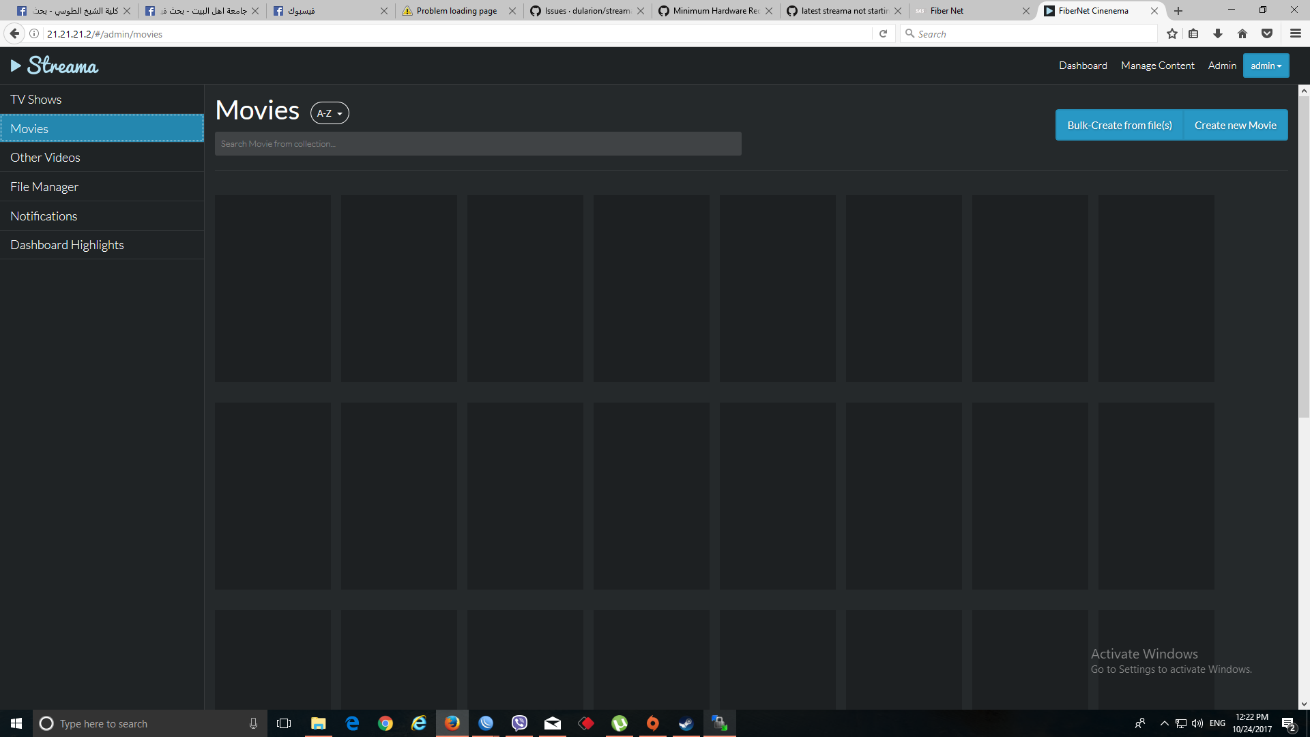Go to homepage using the home icon
The image size is (1310, 737).
coord(1242,33)
